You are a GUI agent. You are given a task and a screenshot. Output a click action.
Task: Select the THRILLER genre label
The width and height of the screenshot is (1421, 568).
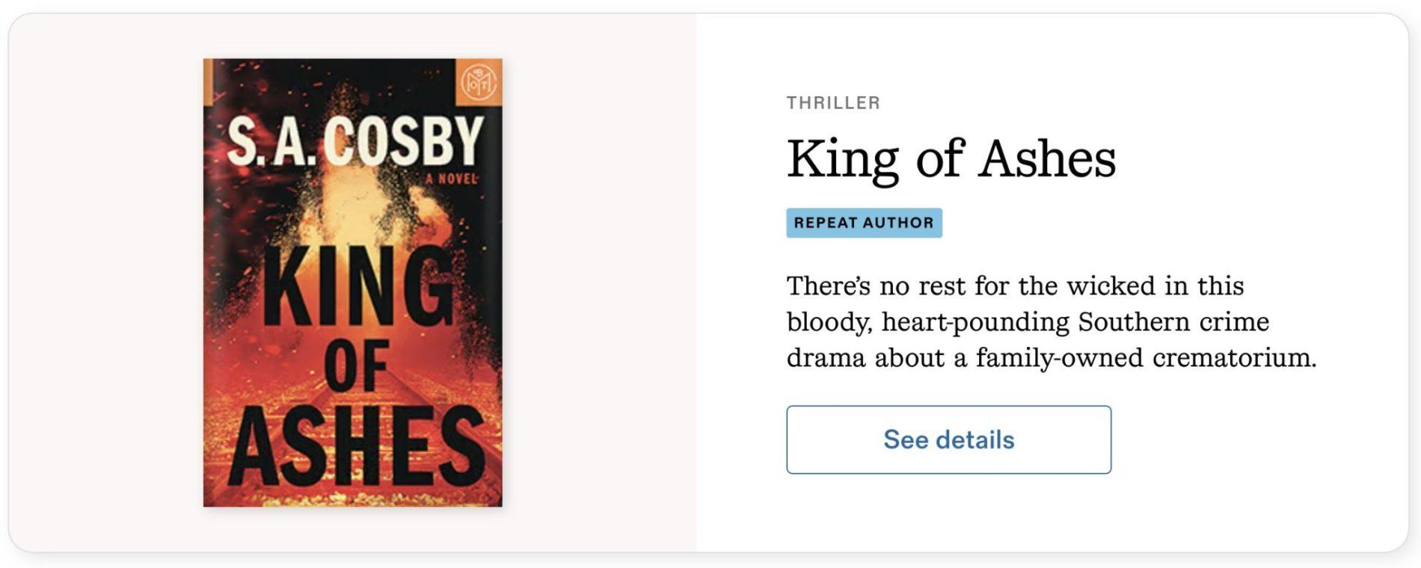coord(833,103)
